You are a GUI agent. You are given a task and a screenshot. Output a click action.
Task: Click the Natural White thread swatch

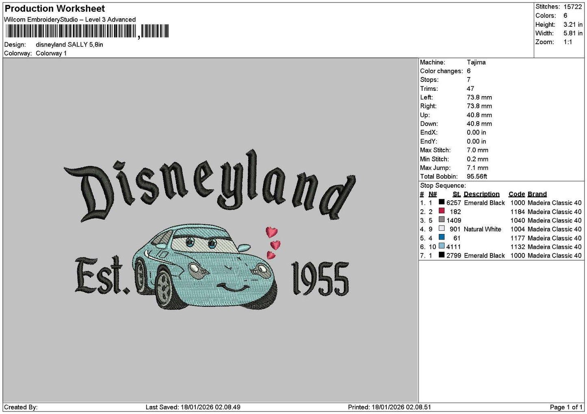click(442, 228)
